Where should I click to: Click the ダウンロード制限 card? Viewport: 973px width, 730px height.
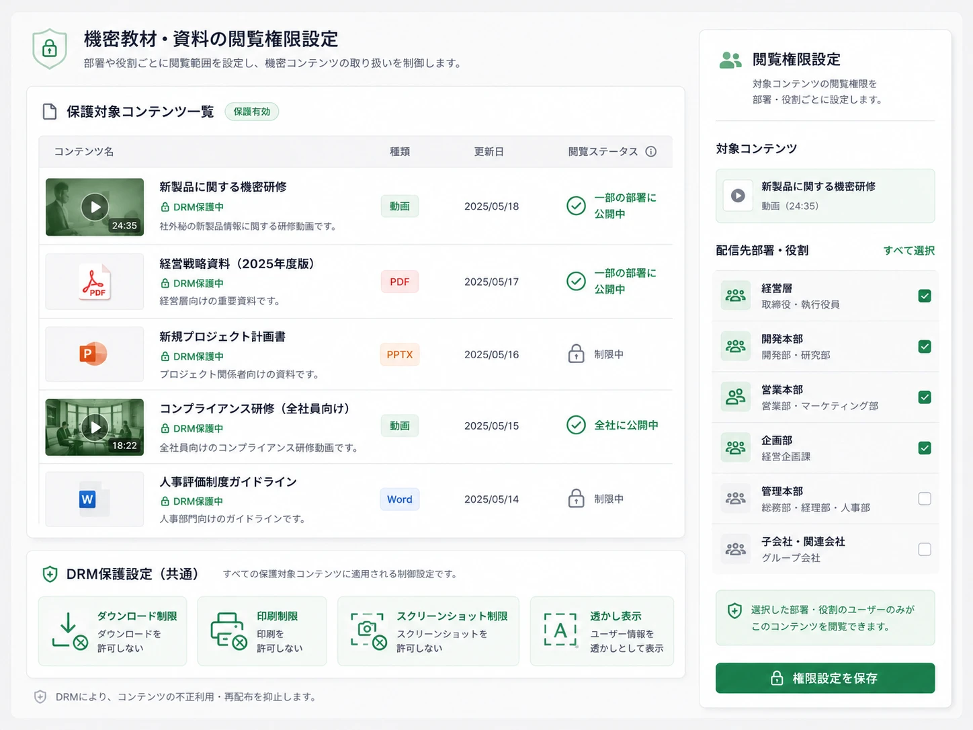click(x=112, y=631)
